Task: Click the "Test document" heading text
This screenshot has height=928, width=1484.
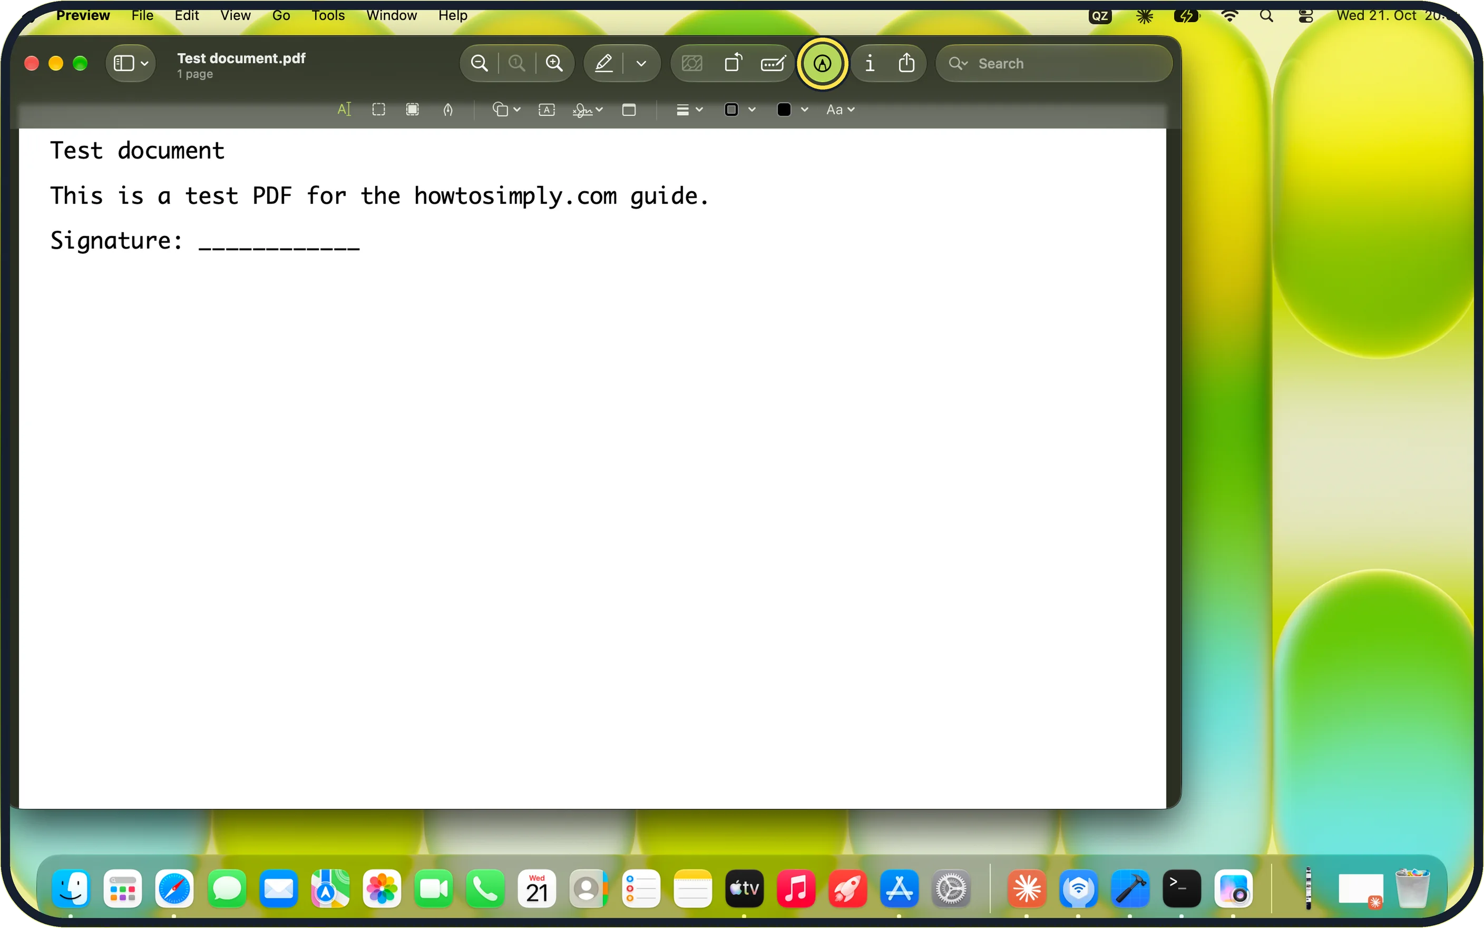Action: click(138, 151)
